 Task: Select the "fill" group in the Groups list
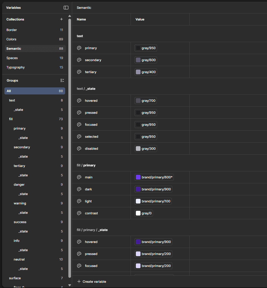point(11,119)
